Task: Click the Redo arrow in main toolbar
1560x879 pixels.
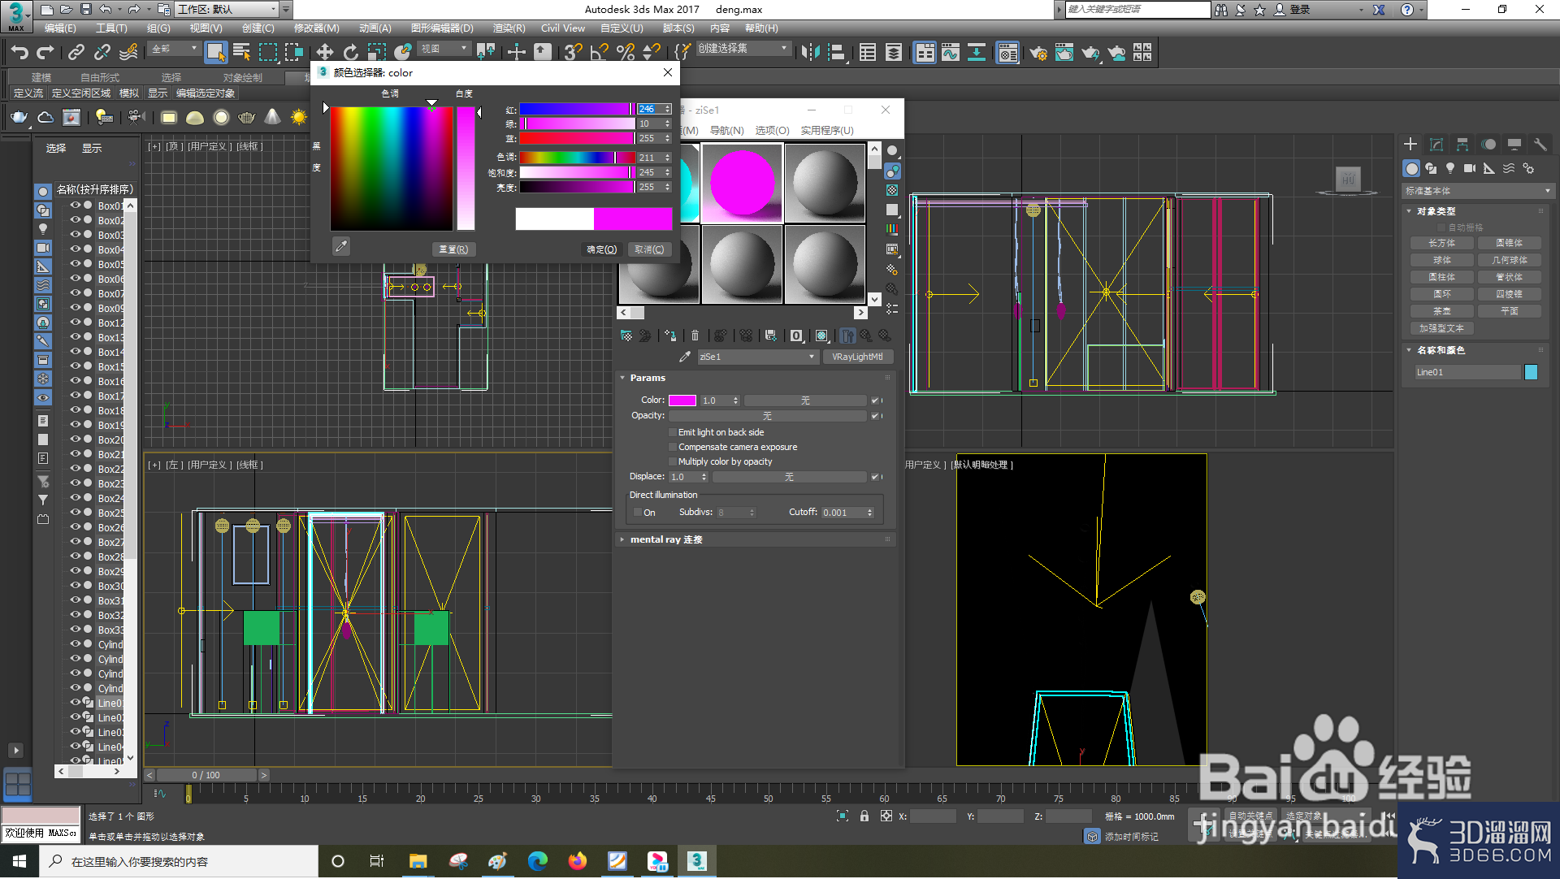Action: point(45,53)
